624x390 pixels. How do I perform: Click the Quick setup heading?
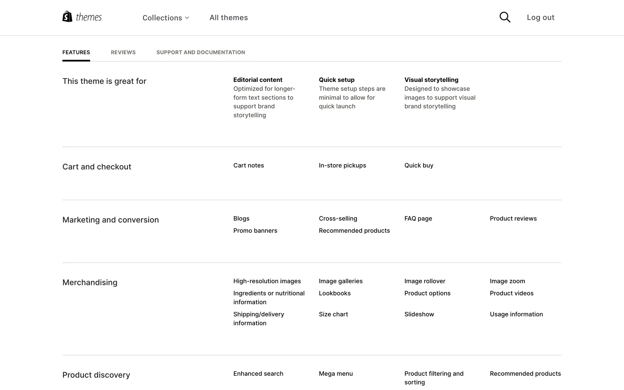pos(336,80)
